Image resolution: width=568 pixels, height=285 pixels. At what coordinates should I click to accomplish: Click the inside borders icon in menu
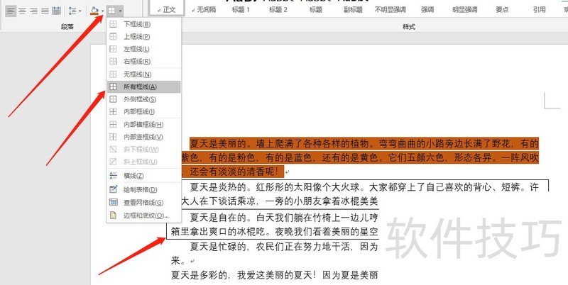tap(114, 112)
